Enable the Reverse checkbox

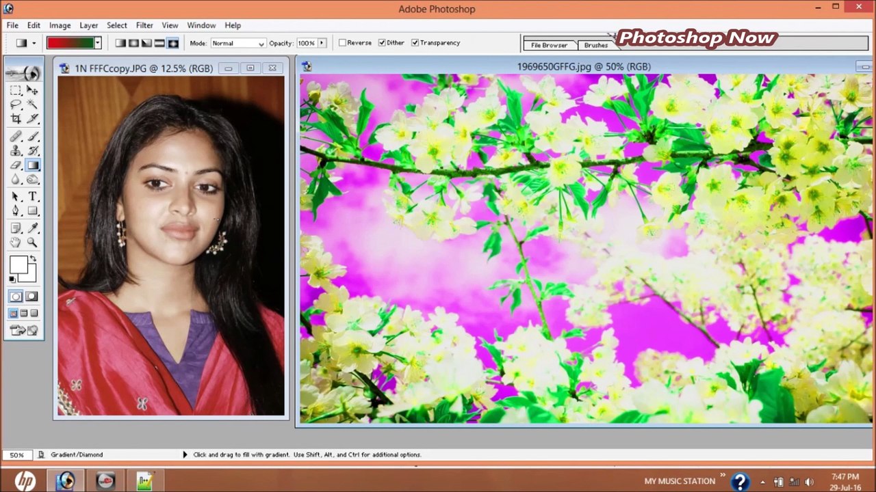click(x=342, y=43)
